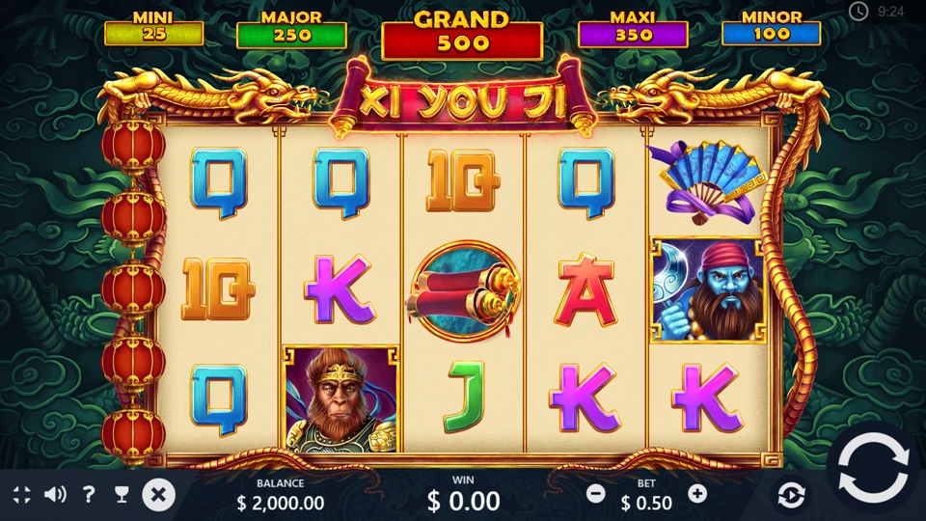Click the blue fan symbol
The image size is (926, 521).
tap(707, 182)
